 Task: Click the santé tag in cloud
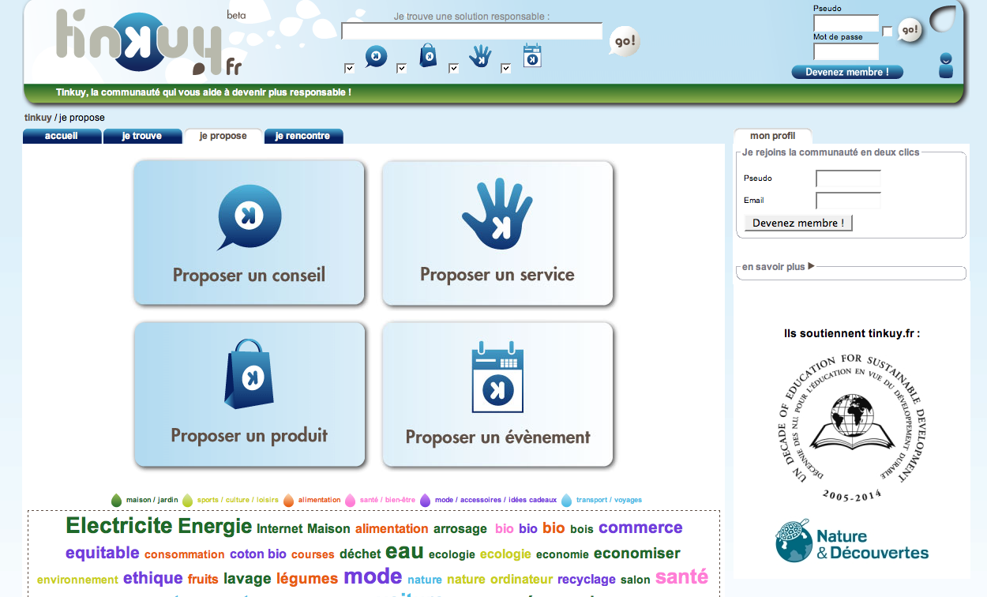pyautogui.click(x=681, y=576)
